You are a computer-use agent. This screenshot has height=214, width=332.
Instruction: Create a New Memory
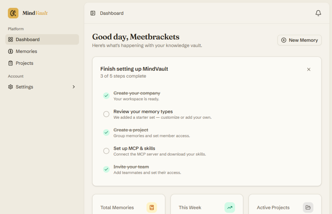[x=299, y=40]
